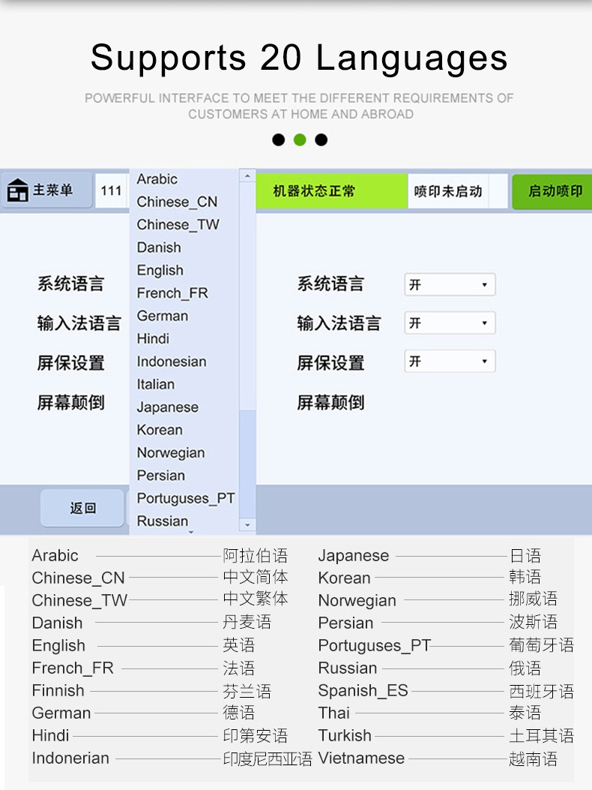Screen dimensions: 592x790
Task: Click the 喷印未启动 print status box
Action: pos(448,191)
